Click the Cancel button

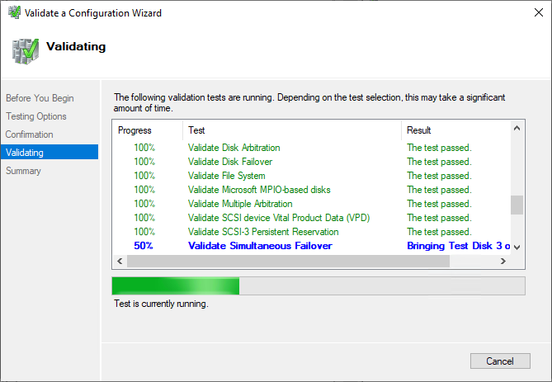pyautogui.click(x=499, y=361)
